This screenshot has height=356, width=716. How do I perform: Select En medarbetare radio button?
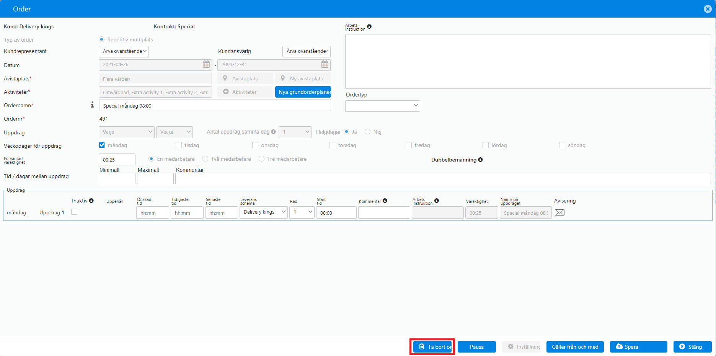(x=152, y=159)
